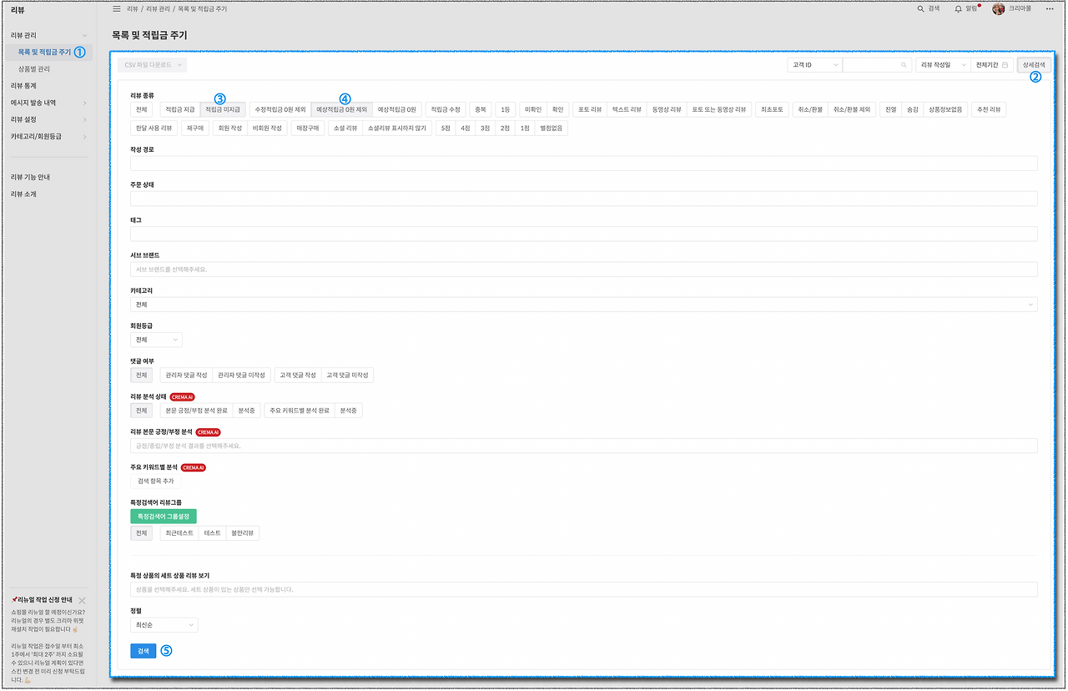Toggle the 5점 star rating filter
Screen dimensions: 1068x691
pos(446,129)
